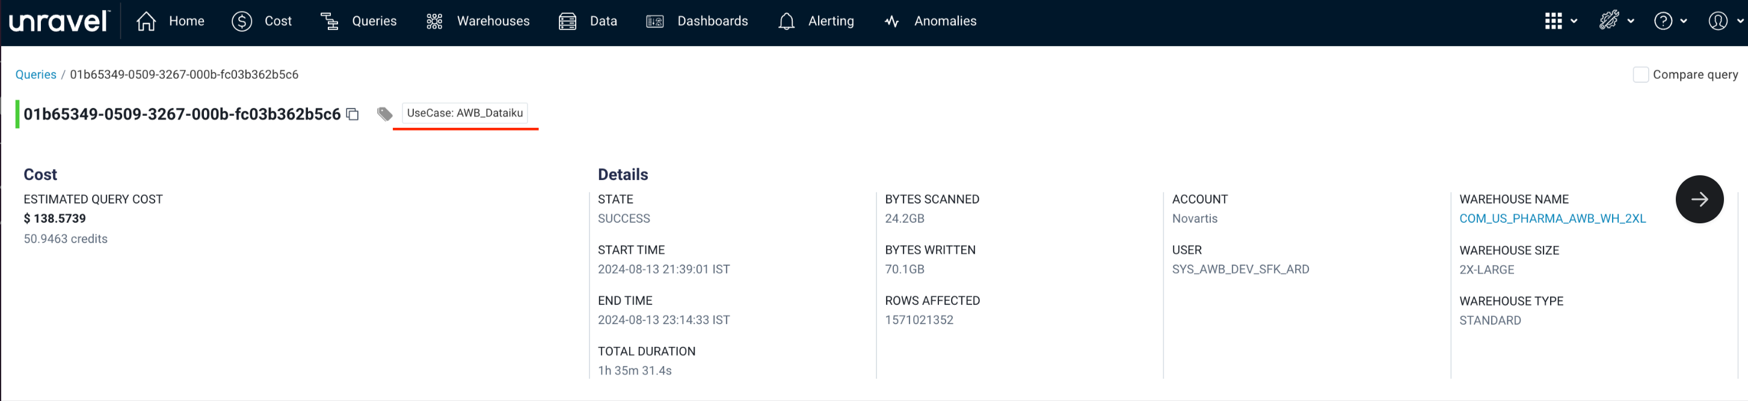Click the Dashboards icon
The image size is (1748, 401).
pyautogui.click(x=655, y=22)
